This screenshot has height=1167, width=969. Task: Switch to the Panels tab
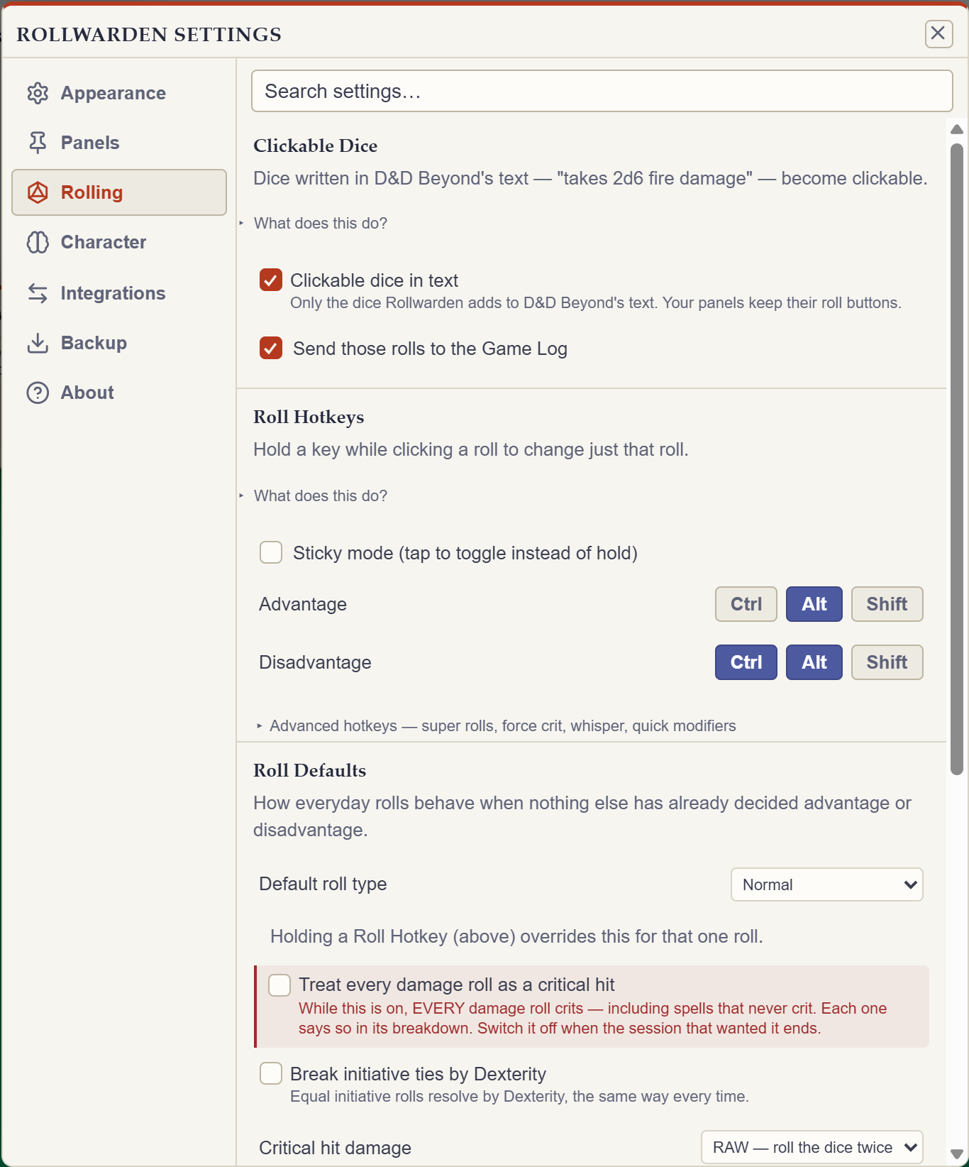click(119, 143)
